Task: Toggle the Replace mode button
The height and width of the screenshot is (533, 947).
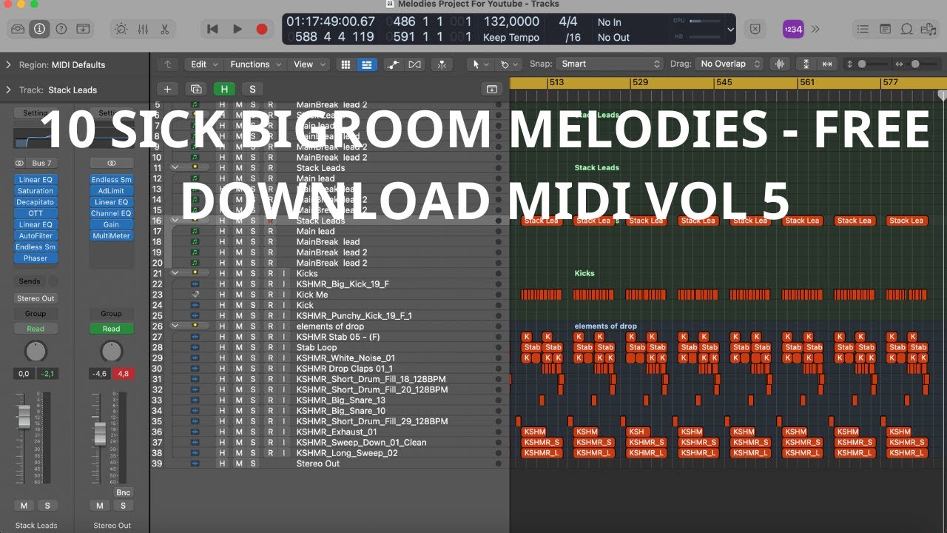Action: click(x=755, y=29)
